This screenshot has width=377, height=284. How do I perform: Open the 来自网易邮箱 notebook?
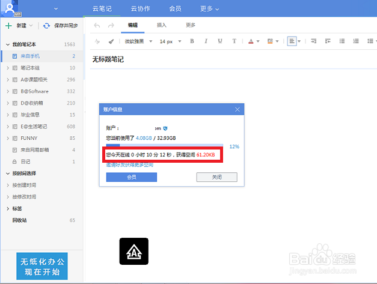[x=42, y=150]
